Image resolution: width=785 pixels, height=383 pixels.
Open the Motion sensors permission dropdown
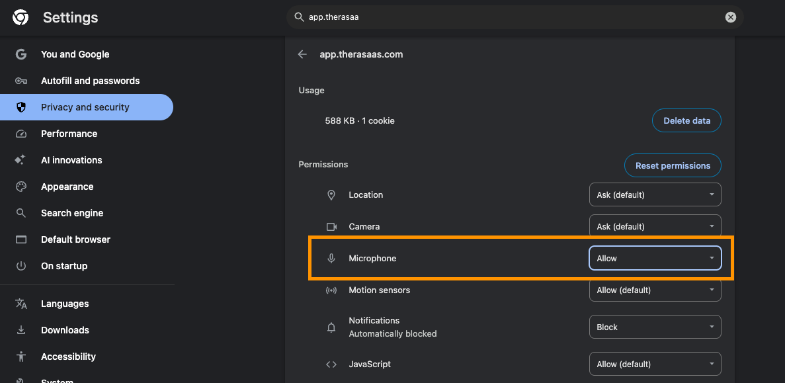click(x=655, y=290)
